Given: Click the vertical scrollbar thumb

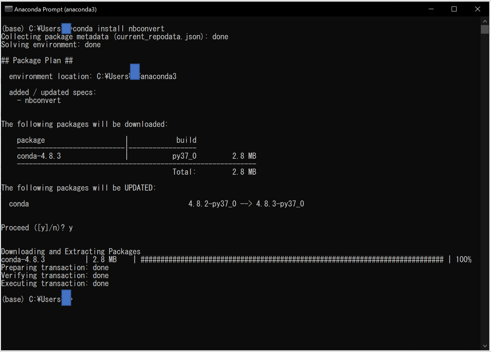Looking at the screenshot, I should [485, 30].
